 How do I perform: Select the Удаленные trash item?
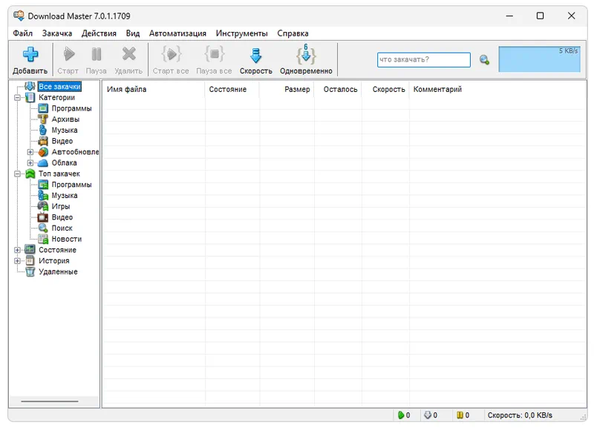point(58,272)
